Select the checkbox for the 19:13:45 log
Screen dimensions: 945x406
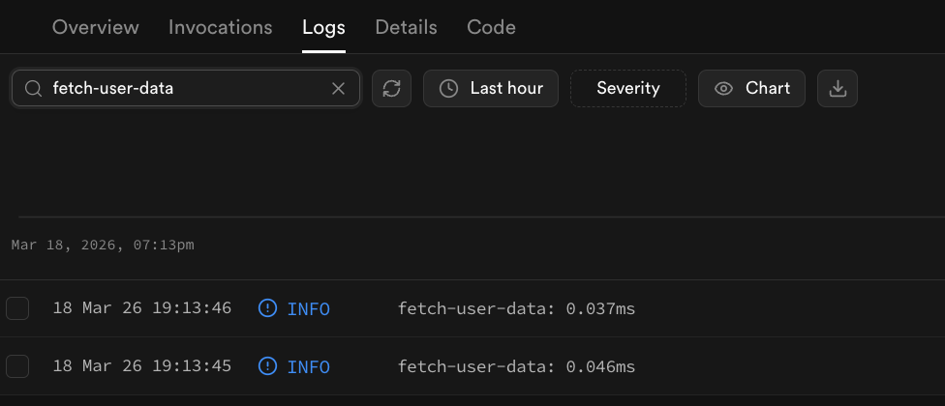[x=17, y=366]
